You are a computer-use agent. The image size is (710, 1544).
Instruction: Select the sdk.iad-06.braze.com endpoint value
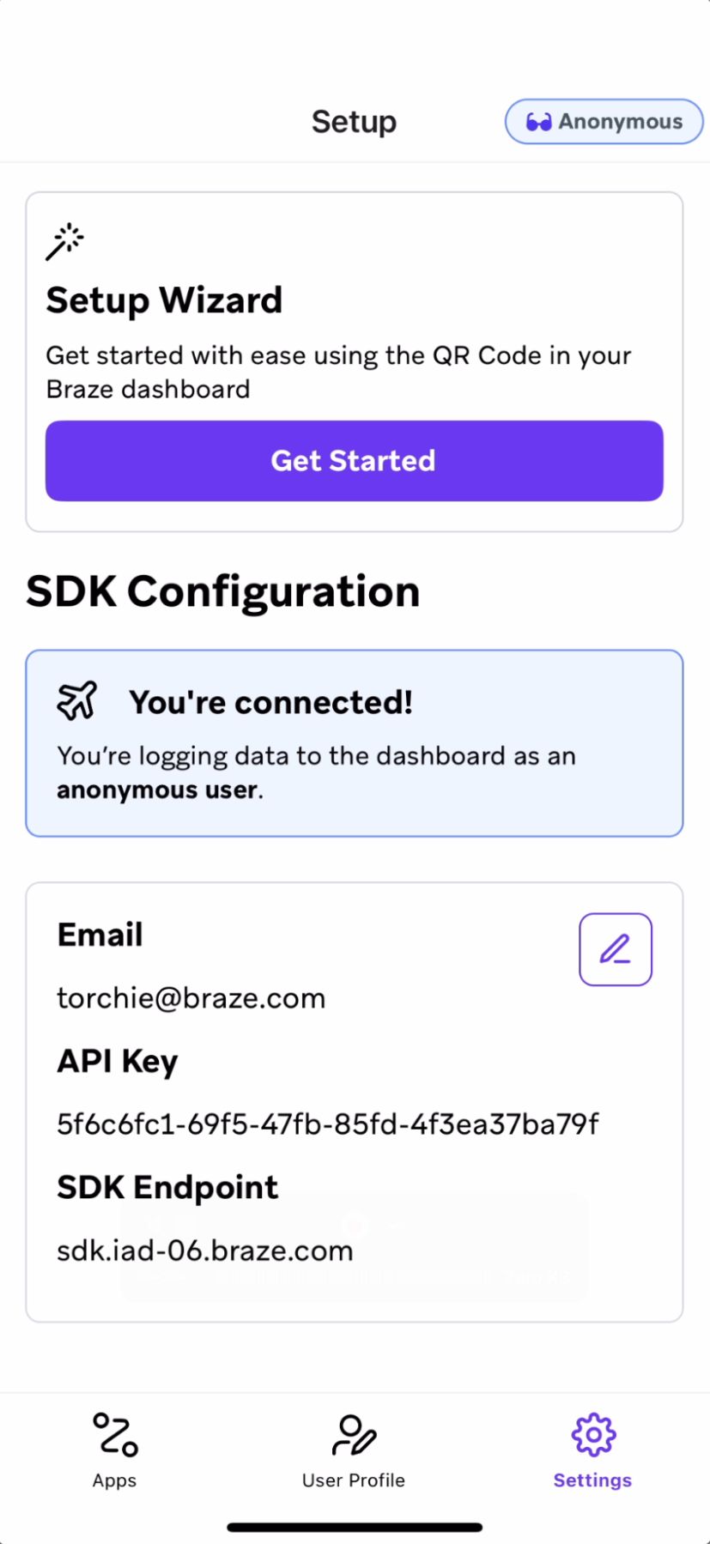[204, 1250]
